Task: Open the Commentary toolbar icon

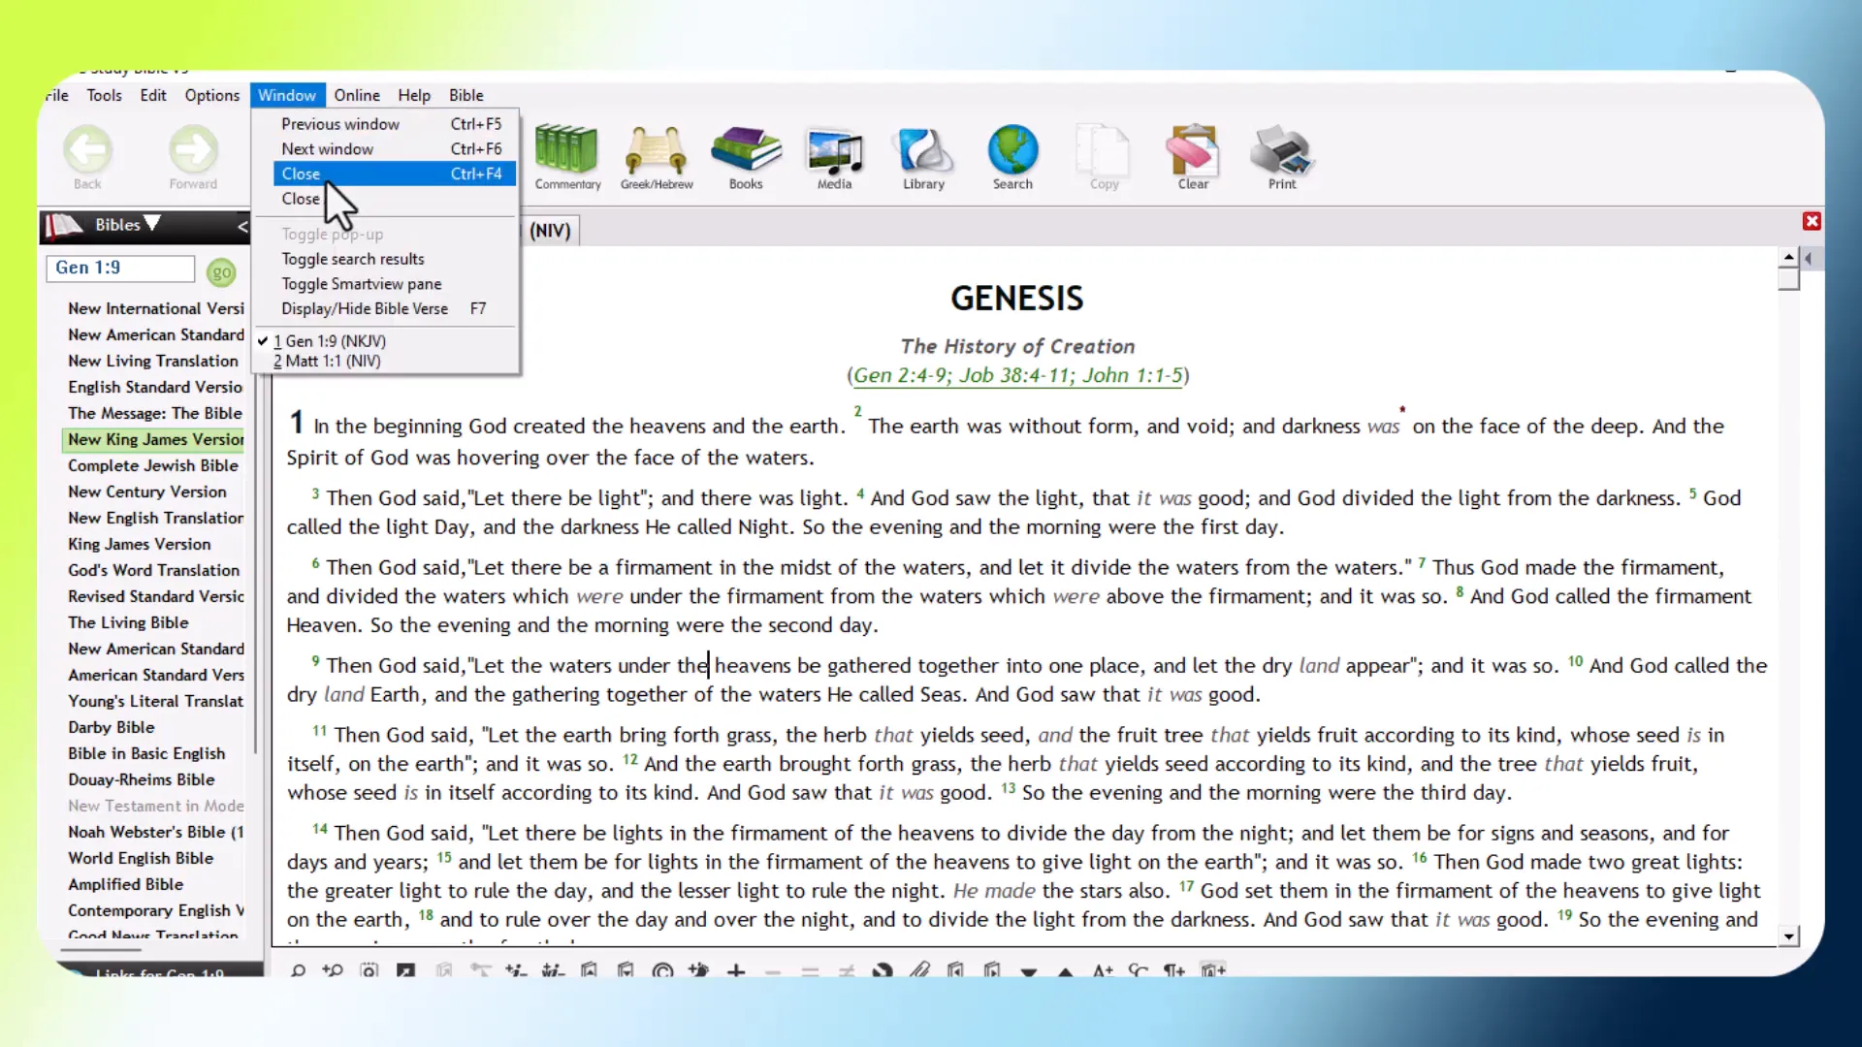Action: pyautogui.click(x=566, y=150)
